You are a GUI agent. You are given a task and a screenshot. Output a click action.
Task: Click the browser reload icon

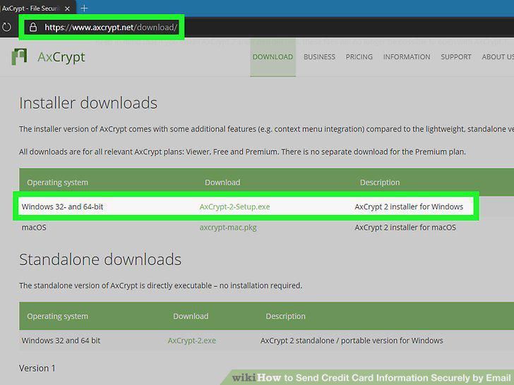point(6,28)
